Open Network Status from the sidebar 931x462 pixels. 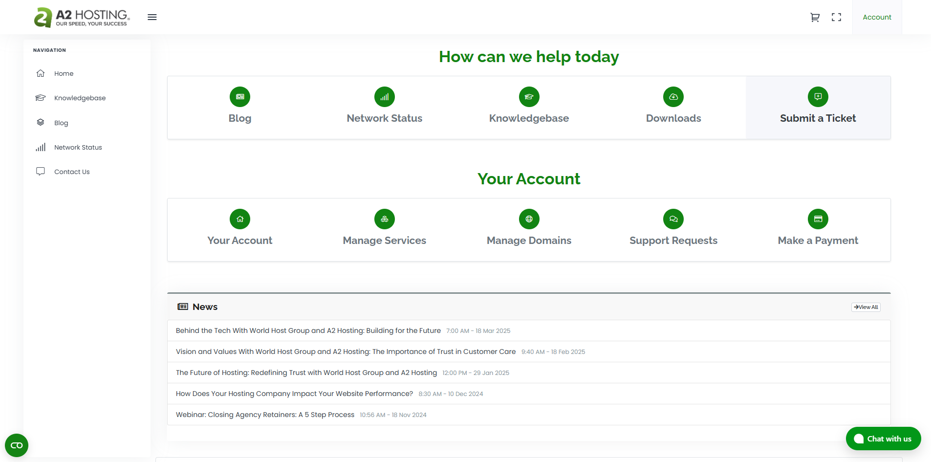pyautogui.click(x=78, y=147)
